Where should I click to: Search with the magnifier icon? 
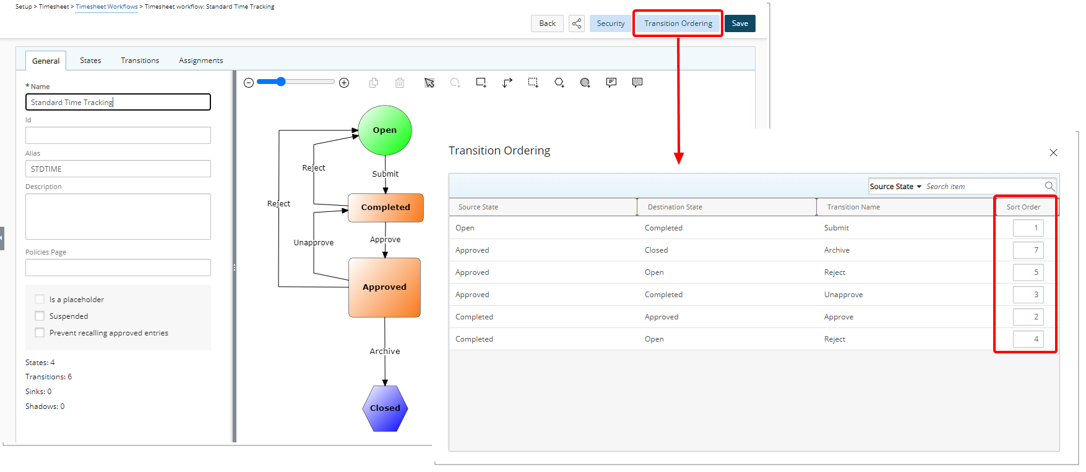coord(1049,186)
